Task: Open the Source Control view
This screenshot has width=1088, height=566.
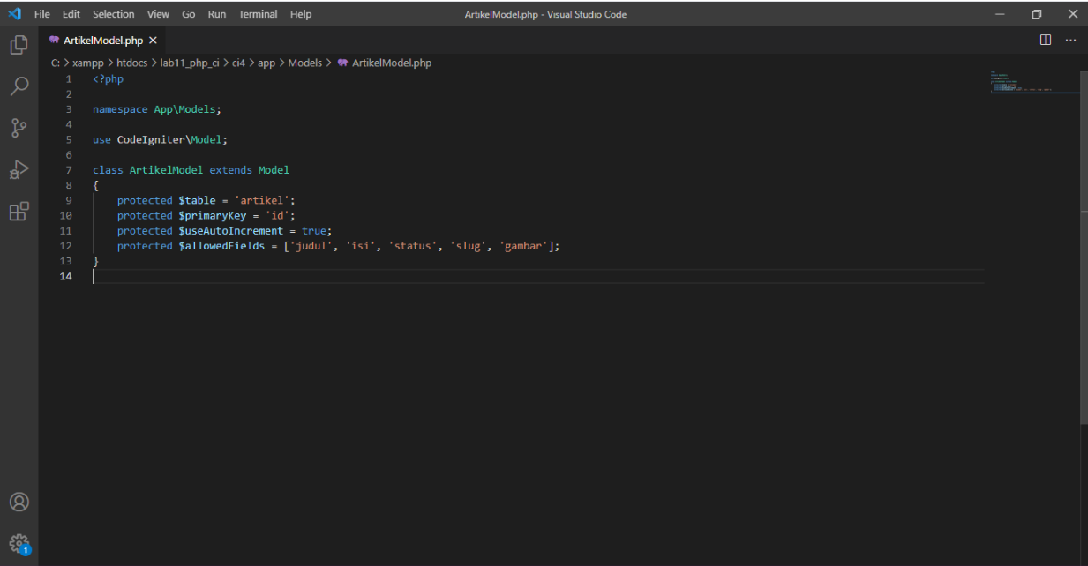Action: 19,128
